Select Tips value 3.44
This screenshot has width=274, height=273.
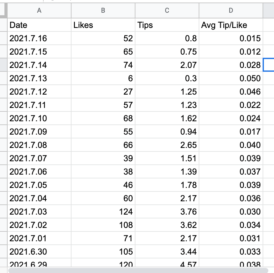[167, 251]
